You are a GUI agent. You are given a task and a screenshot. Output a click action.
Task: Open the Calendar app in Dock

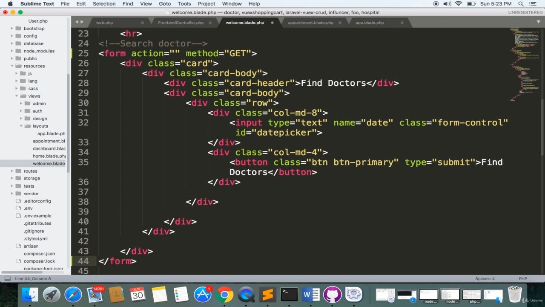(x=138, y=294)
